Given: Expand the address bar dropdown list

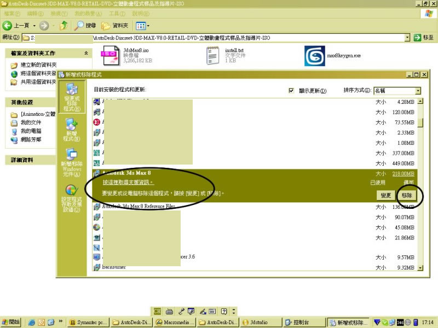Looking at the screenshot, I should point(407,38).
